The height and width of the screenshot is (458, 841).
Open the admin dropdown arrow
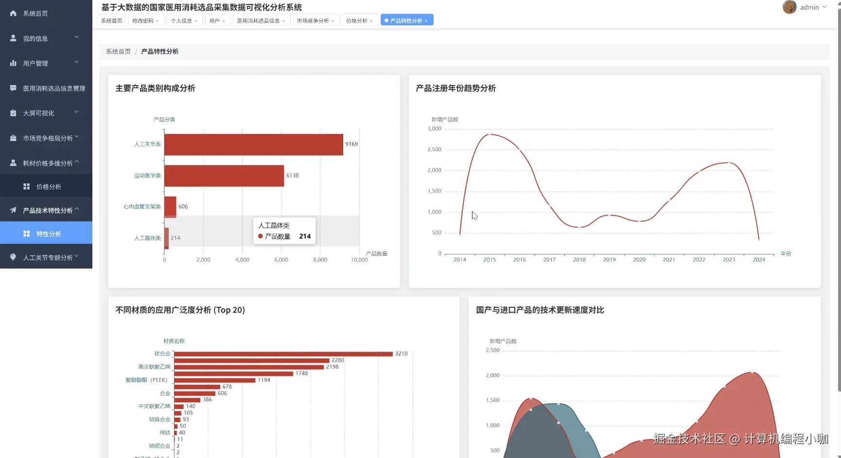[824, 7]
